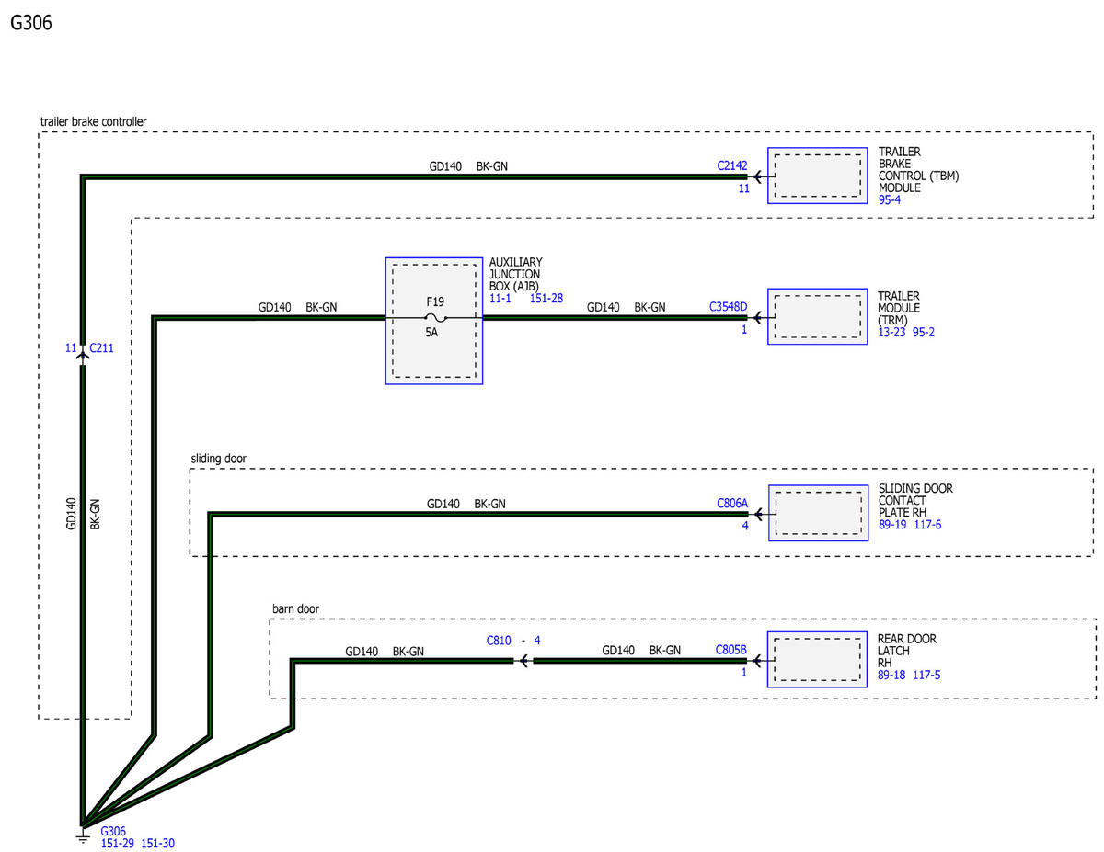
Task: Select the "SLIDING DOOR CONTACT PLATE RH" label
Action: click(915, 501)
